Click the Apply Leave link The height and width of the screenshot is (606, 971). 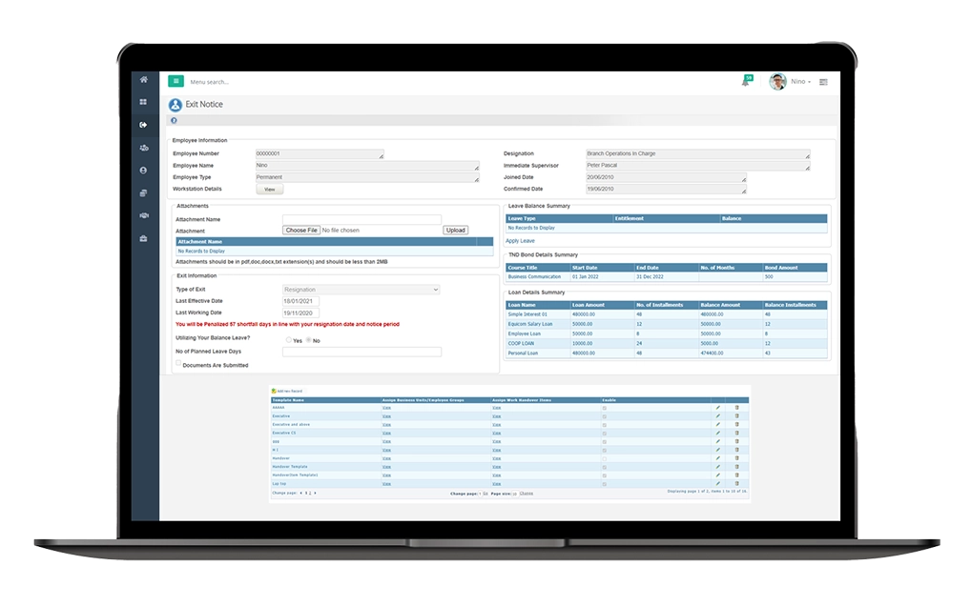tap(520, 241)
